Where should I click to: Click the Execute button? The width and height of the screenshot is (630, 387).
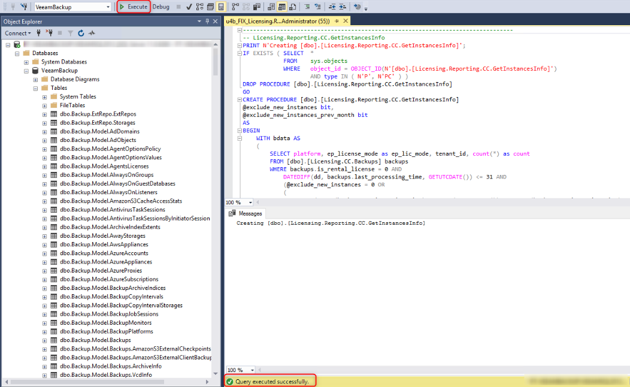pos(133,7)
